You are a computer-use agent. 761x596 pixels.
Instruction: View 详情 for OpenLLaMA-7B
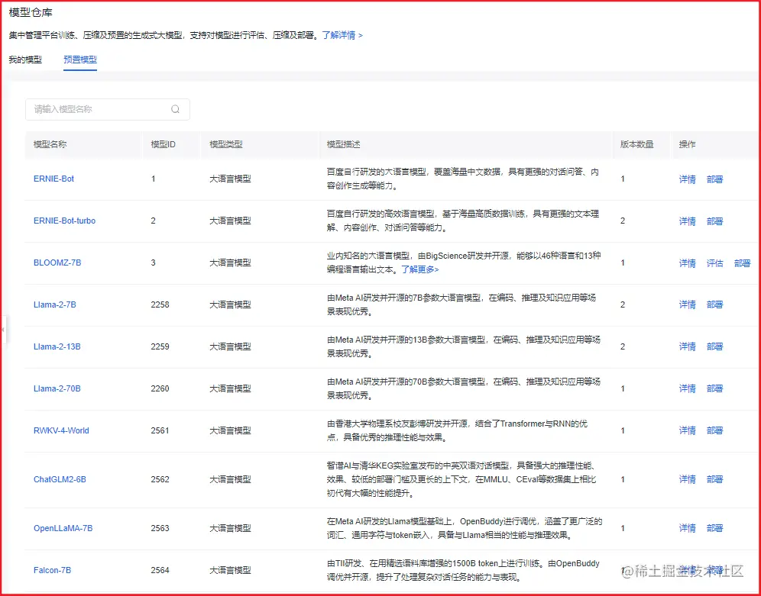687,528
